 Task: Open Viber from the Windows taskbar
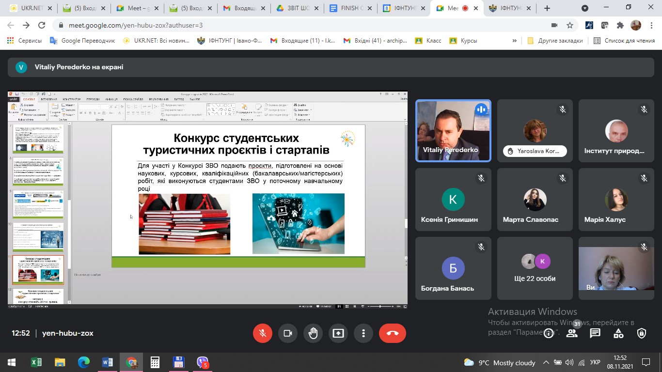point(203,362)
